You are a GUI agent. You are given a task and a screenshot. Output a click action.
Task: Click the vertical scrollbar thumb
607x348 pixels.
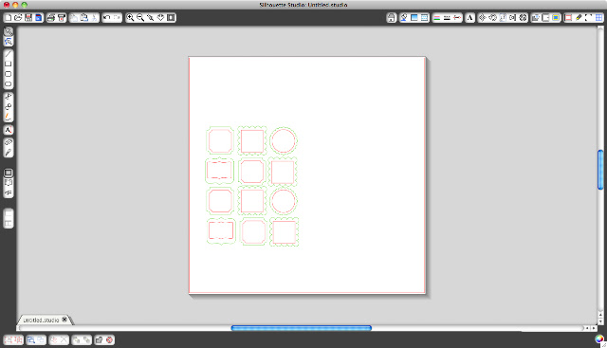(x=600, y=170)
